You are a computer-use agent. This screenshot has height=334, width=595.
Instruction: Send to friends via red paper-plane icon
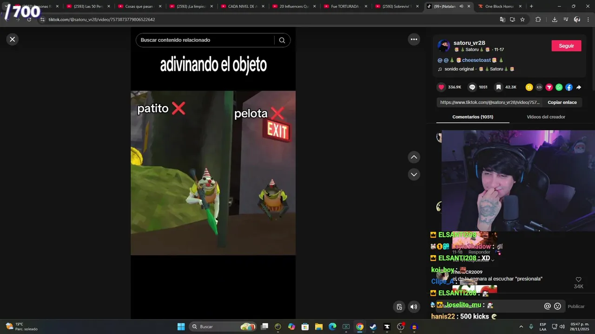click(x=549, y=87)
